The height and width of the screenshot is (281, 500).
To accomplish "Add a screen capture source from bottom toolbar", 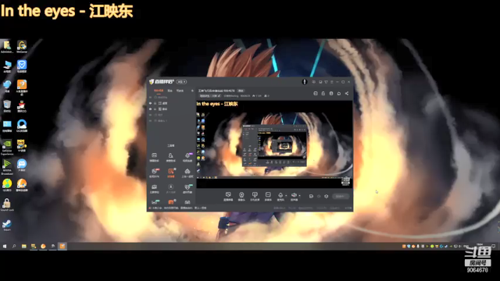I will (228, 196).
